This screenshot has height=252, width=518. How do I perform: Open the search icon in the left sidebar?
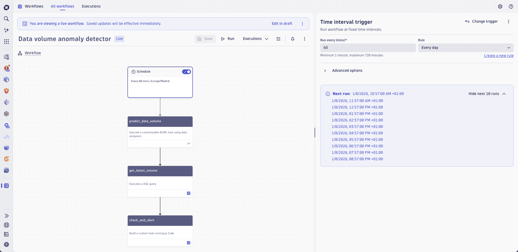tap(6, 19)
